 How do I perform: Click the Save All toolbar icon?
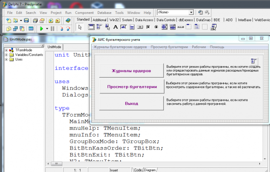tap(35, 20)
